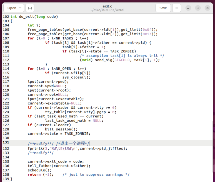The width and height of the screenshot is (215, 182).
Task: Open the hamburger menu in the header
Action: (x=177, y=8)
